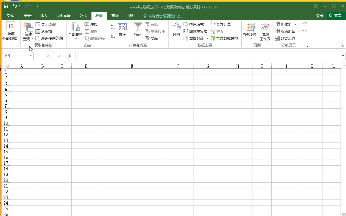The width and height of the screenshot is (346, 216).
Task: Click the Sign in (登录) link
Action: pyautogui.click(x=320, y=16)
